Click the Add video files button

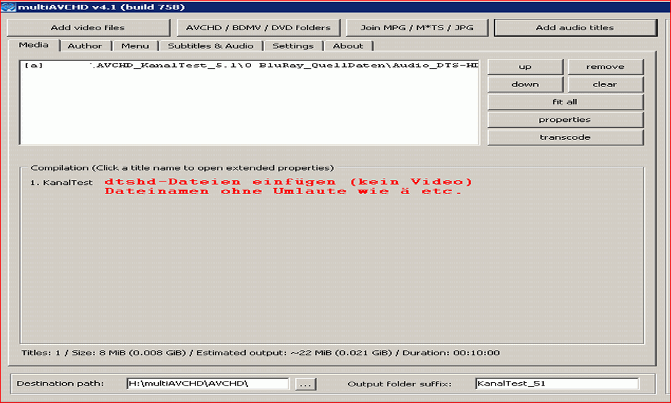click(88, 27)
